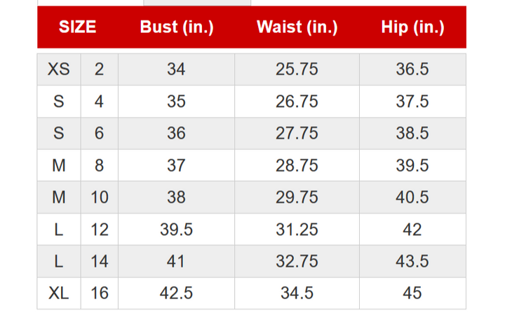Select bust value 42.5 cell
This screenshot has width=505, height=329.
176,293
